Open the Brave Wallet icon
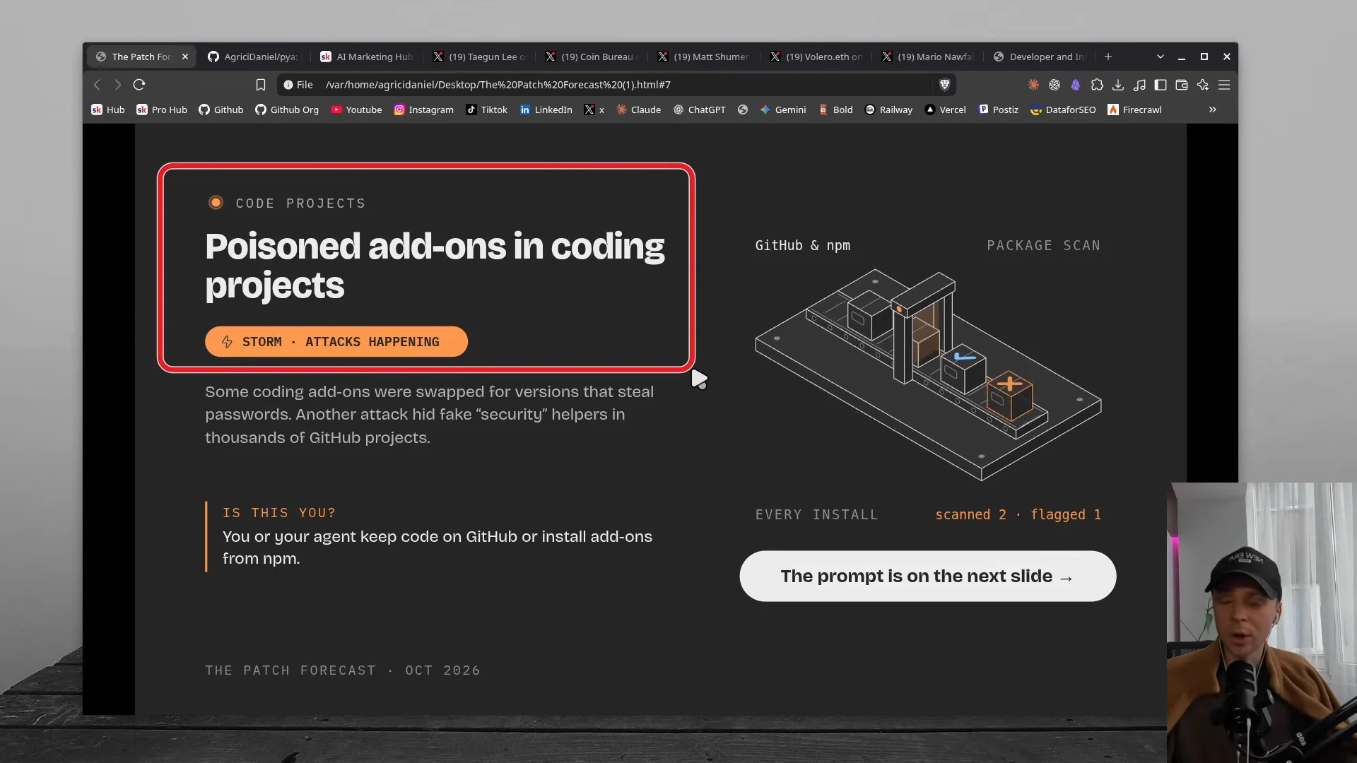This screenshot has height=763, width=1357. (x=1182, y=85)
